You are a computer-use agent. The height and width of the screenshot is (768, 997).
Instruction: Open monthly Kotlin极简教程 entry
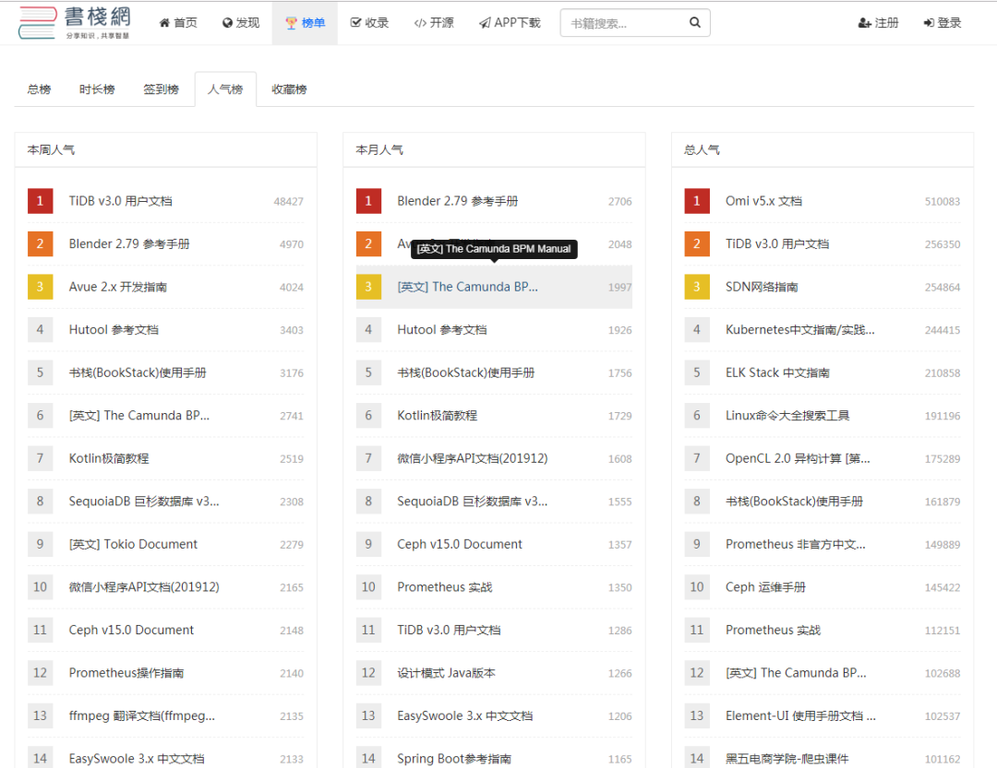[438, 416]
